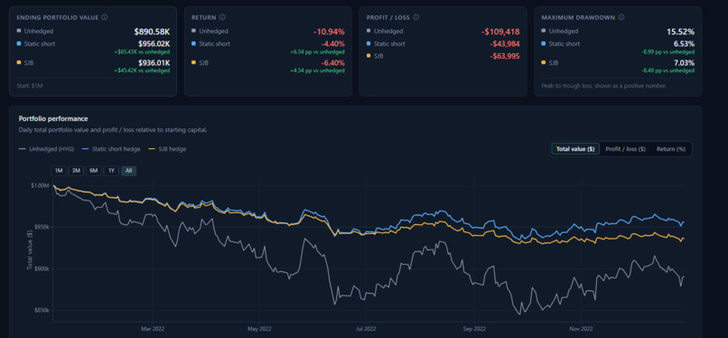Image resolution: width=728 pixels, height=338 pixels.
Task: Click the $900k y-axis label
Action: (41, 268)
